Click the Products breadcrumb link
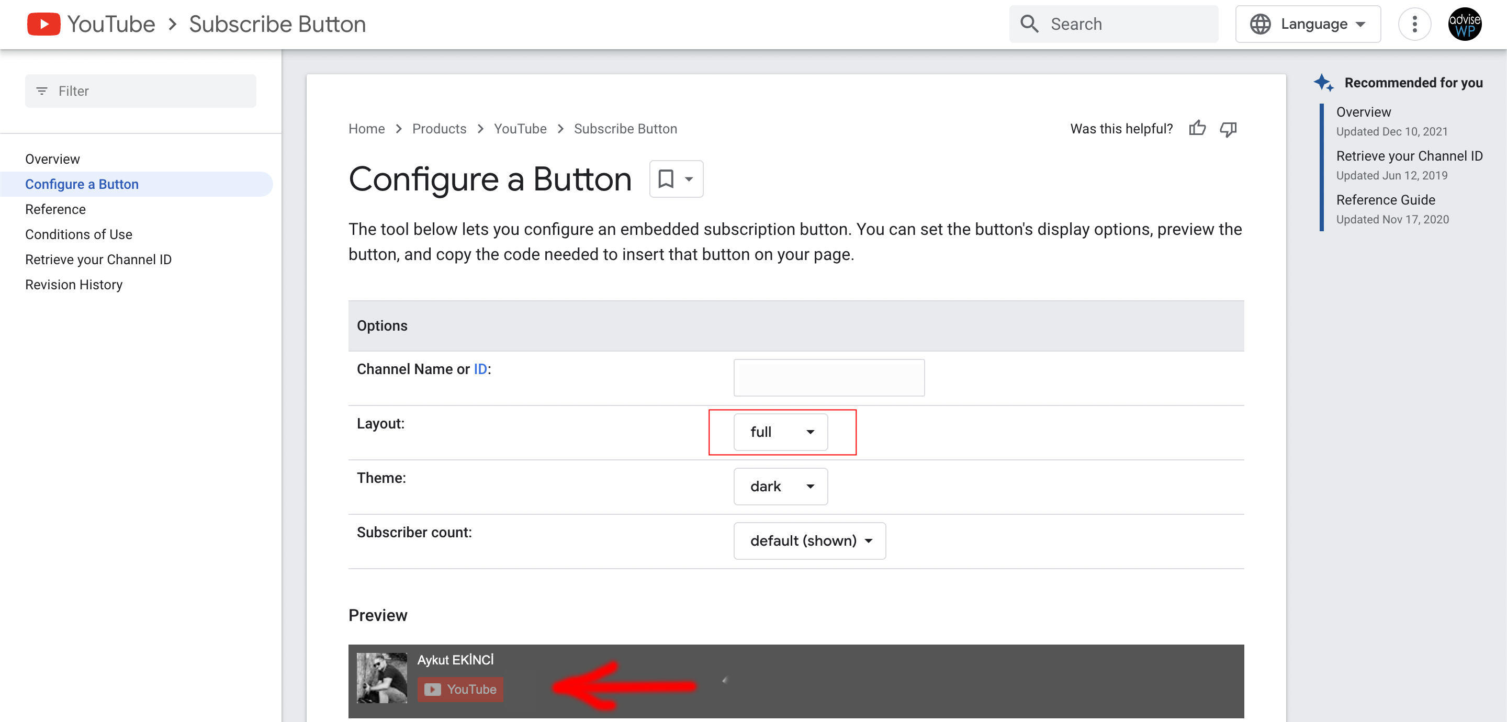Viewport: 1507px width, 722px height. point(439,129)
